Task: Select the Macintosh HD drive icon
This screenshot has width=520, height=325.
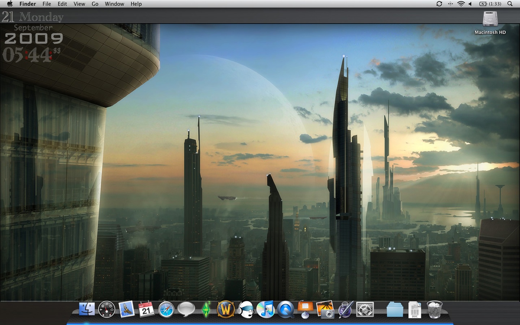Action: tap(490, 19)
